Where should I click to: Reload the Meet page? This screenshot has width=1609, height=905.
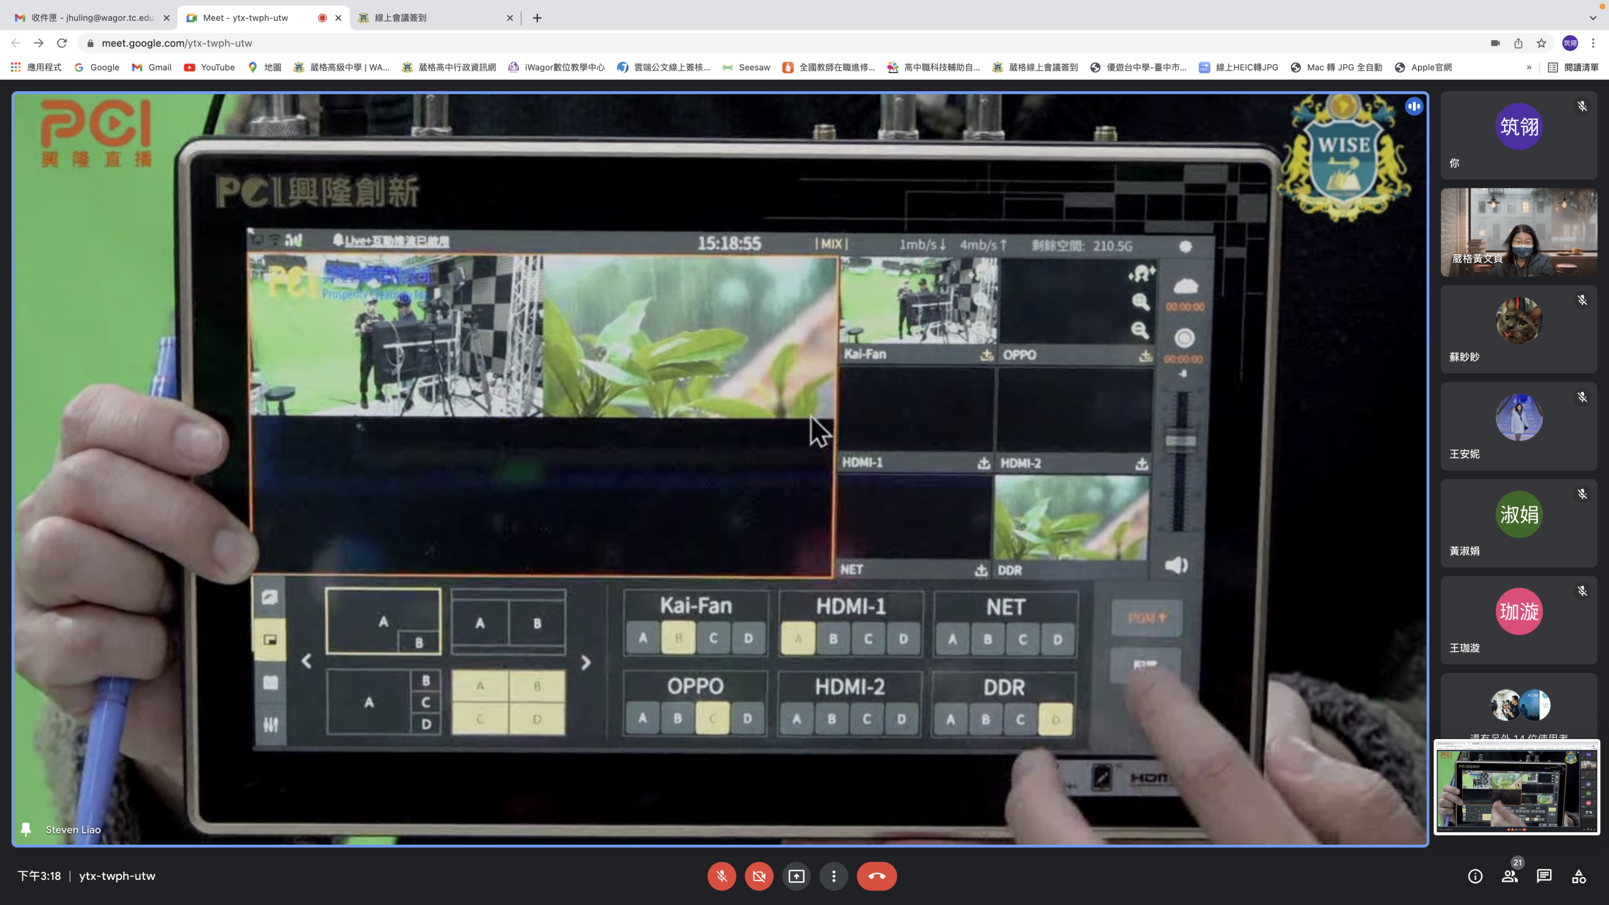(62, 43)
